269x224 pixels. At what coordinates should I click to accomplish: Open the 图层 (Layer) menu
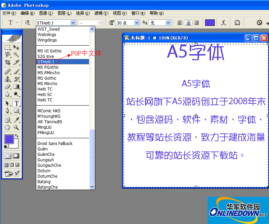(65, 13)
